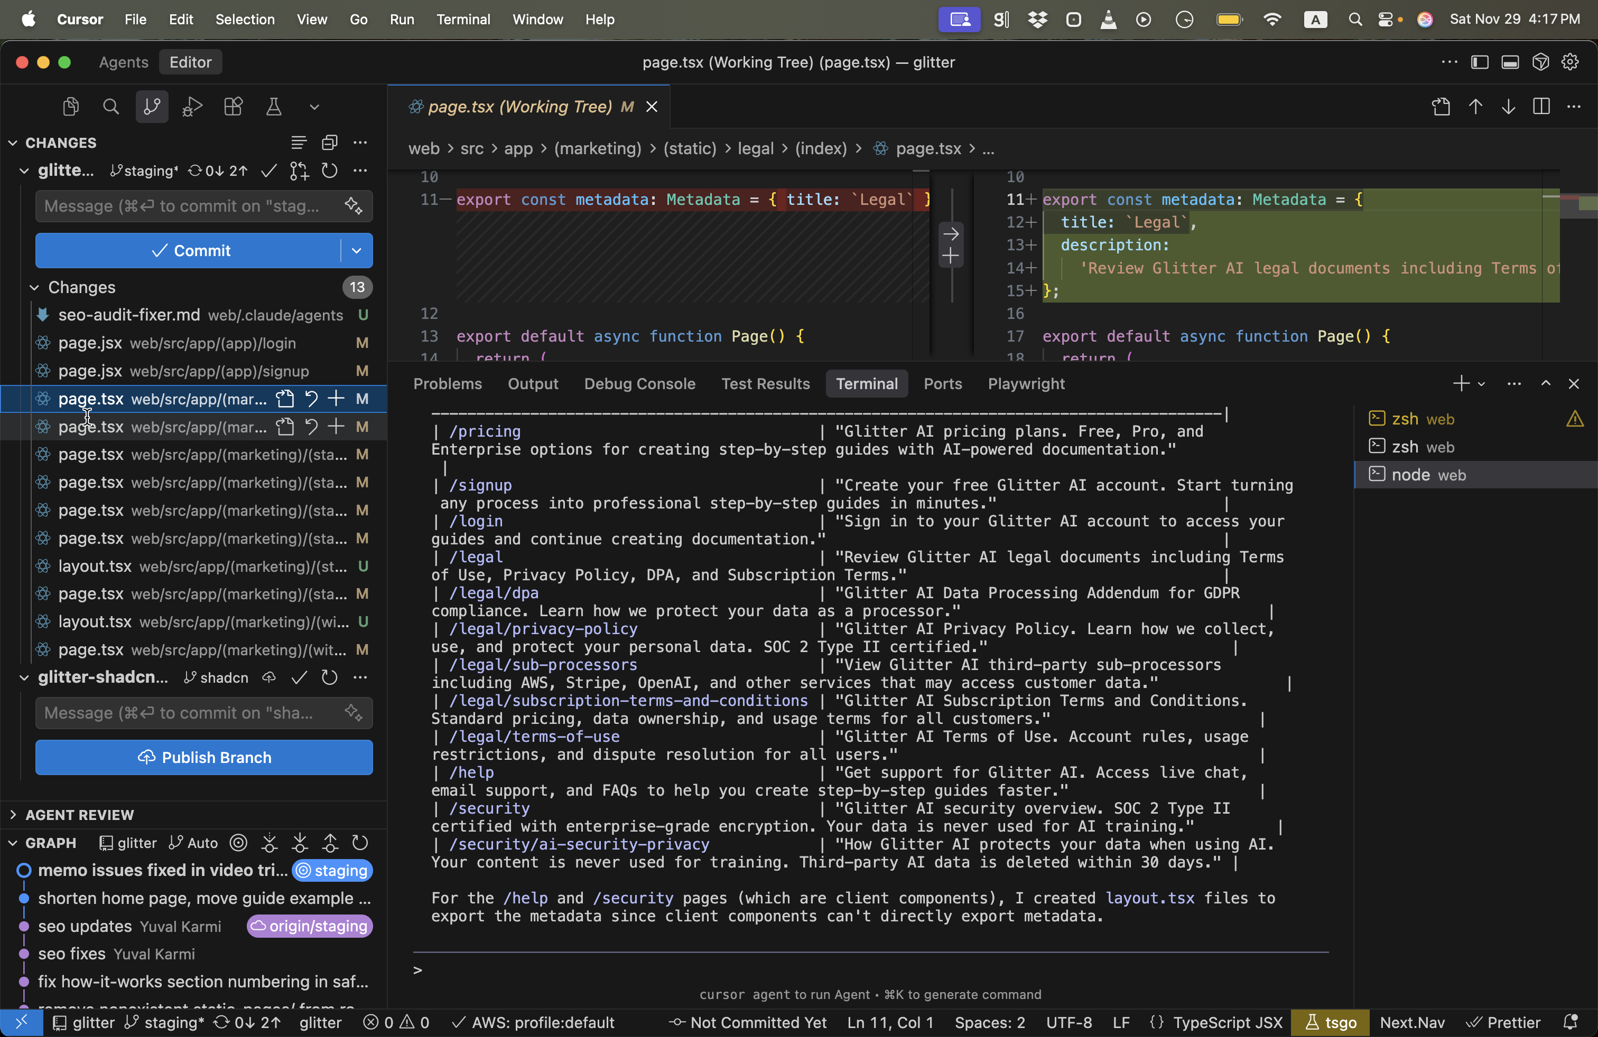Refresh the glitter repository icon
The width and height of the screenshot is (1598, 1037).
(x=329, y=171)
